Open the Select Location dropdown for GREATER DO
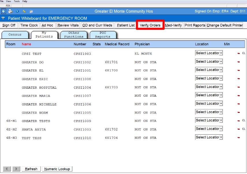 coord(209,61)
